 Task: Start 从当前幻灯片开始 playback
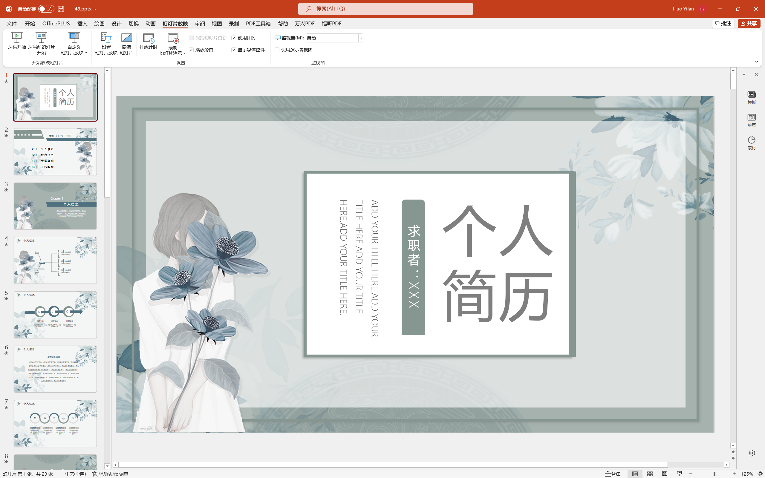pos(41,44)
